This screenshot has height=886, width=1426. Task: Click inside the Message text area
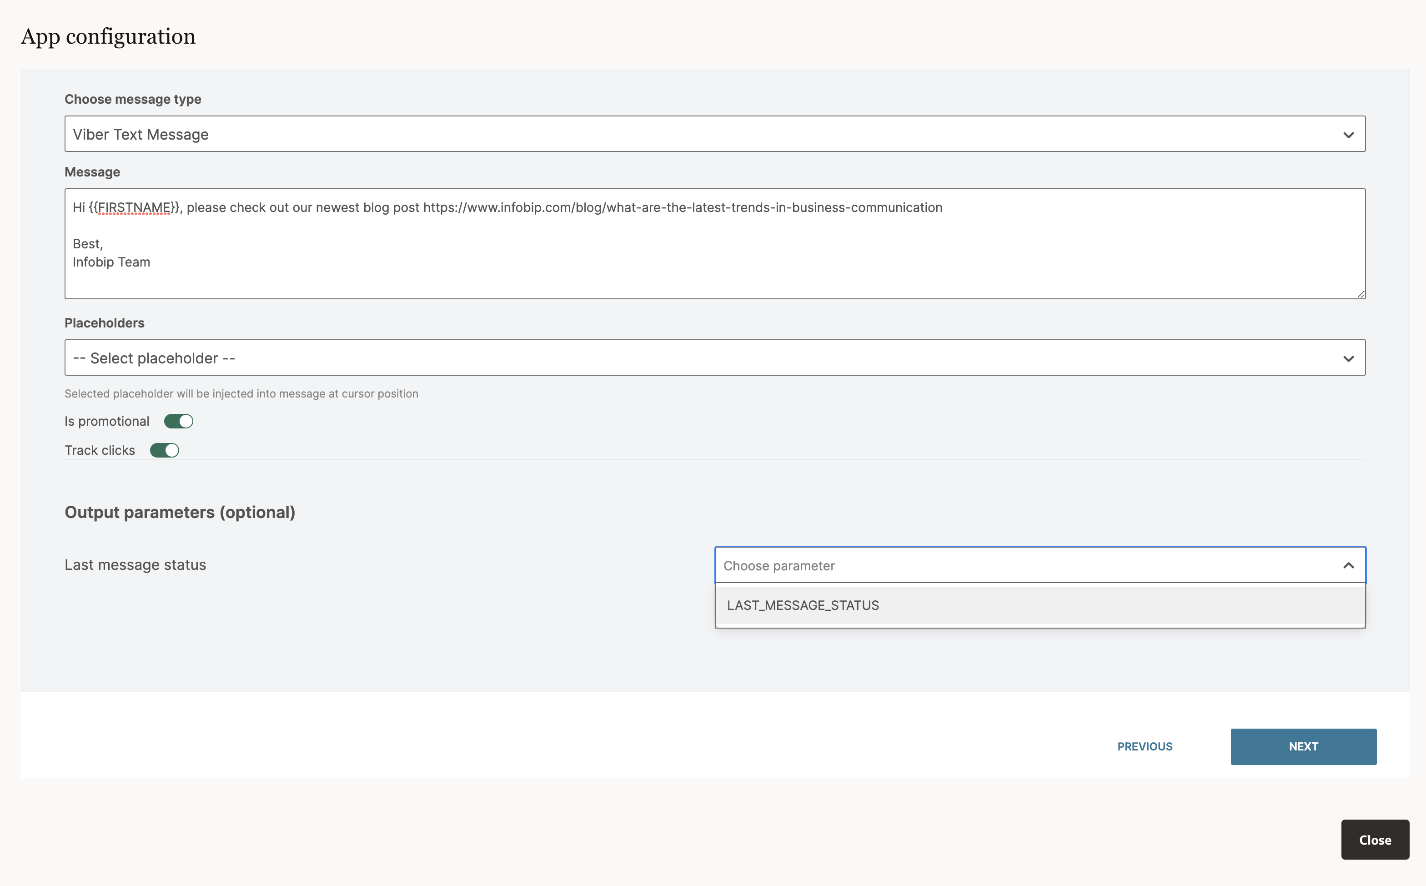tap(586, 246)
